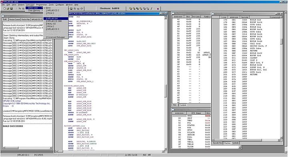Click the first project build toolbar icon
Viewport: 288px width, 157px height.
130,9
